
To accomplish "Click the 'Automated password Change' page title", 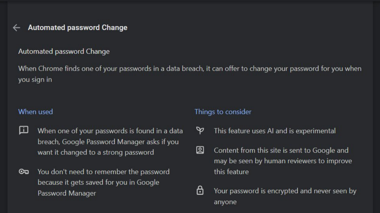I will pyautogui.click(x=77, y=28).
